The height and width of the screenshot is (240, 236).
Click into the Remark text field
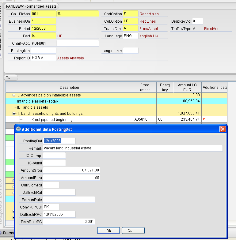pos(133,148)
